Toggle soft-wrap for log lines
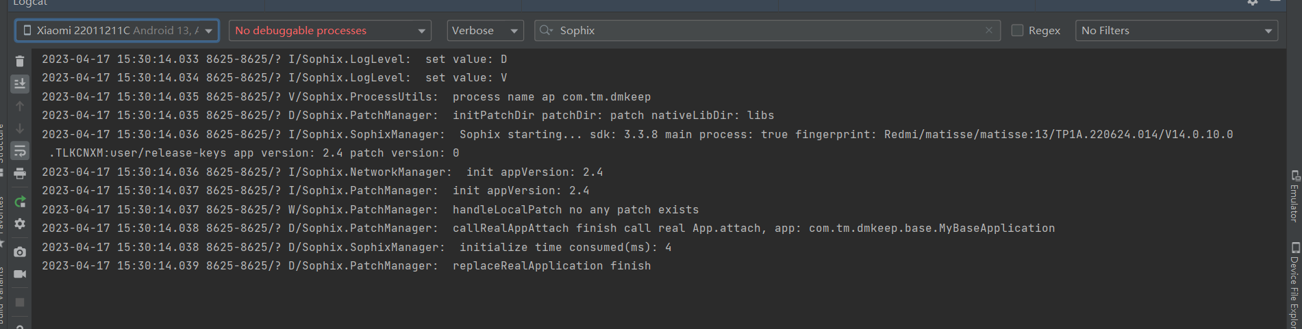 (x=20, y=150)
